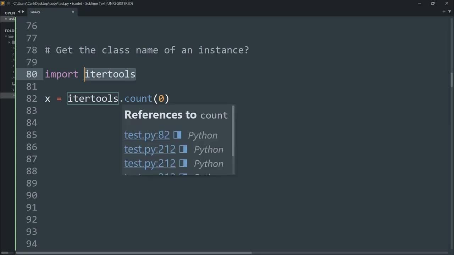Click split-view icon beside test.py:82 reference

point(177,135)
